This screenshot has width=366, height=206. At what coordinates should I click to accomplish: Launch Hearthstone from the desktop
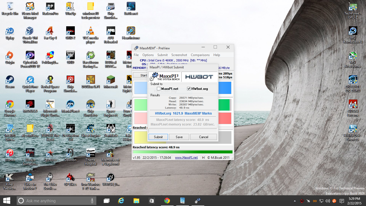[x=131, y=33]
